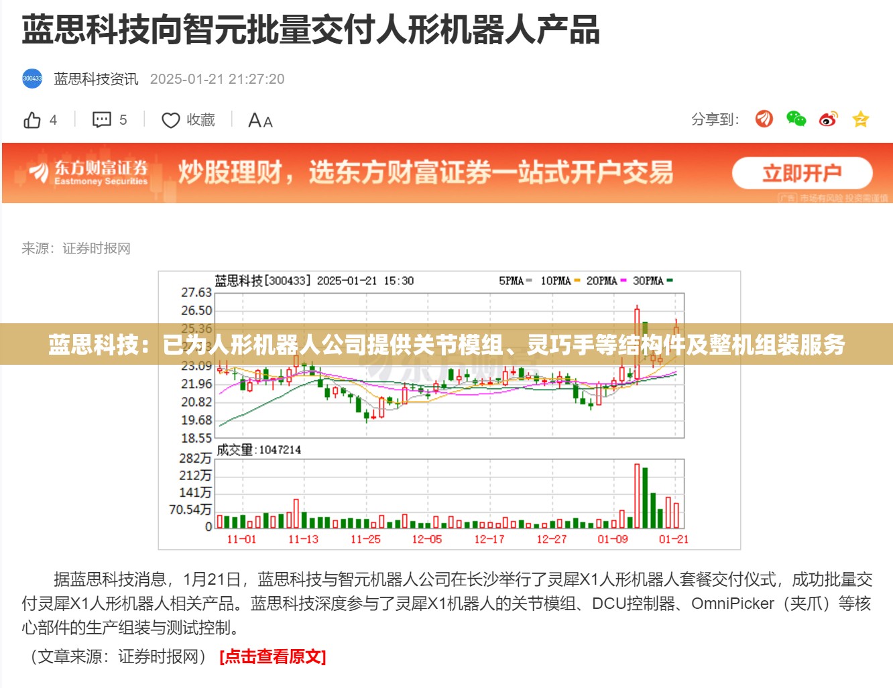
Task: Click the 30PMA legend in chart
Action: pos(653,281)
